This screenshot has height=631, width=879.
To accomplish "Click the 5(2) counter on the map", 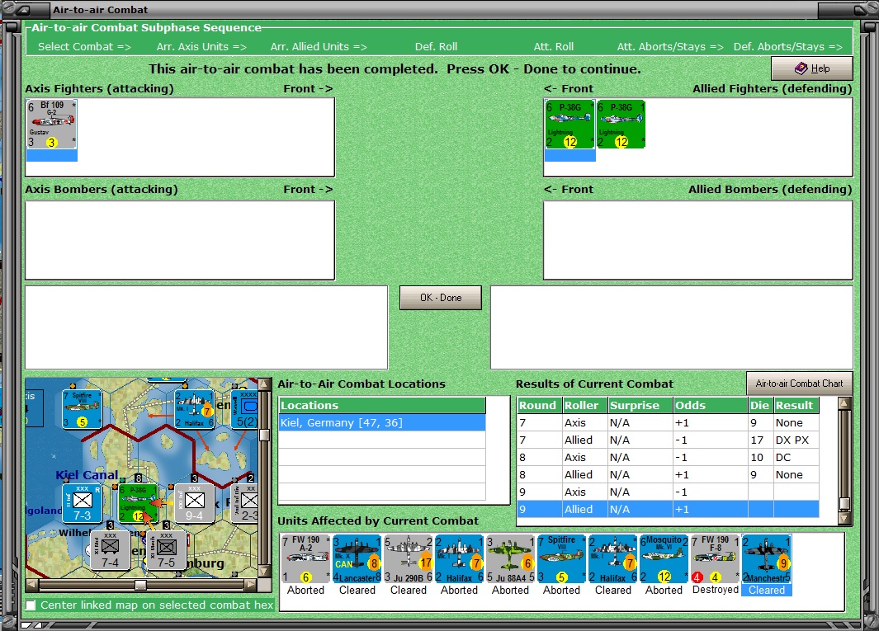I will [245, 409].
